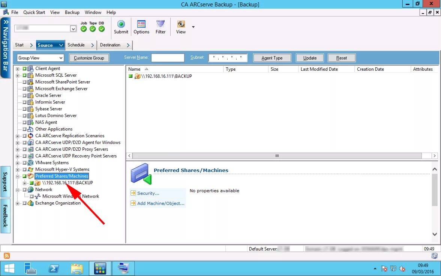Toggle the Client Agent checkbox

[x=24, y=68]
